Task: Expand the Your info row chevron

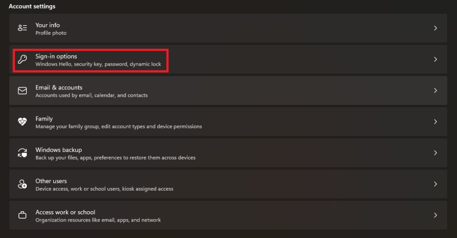Action: 436,28
